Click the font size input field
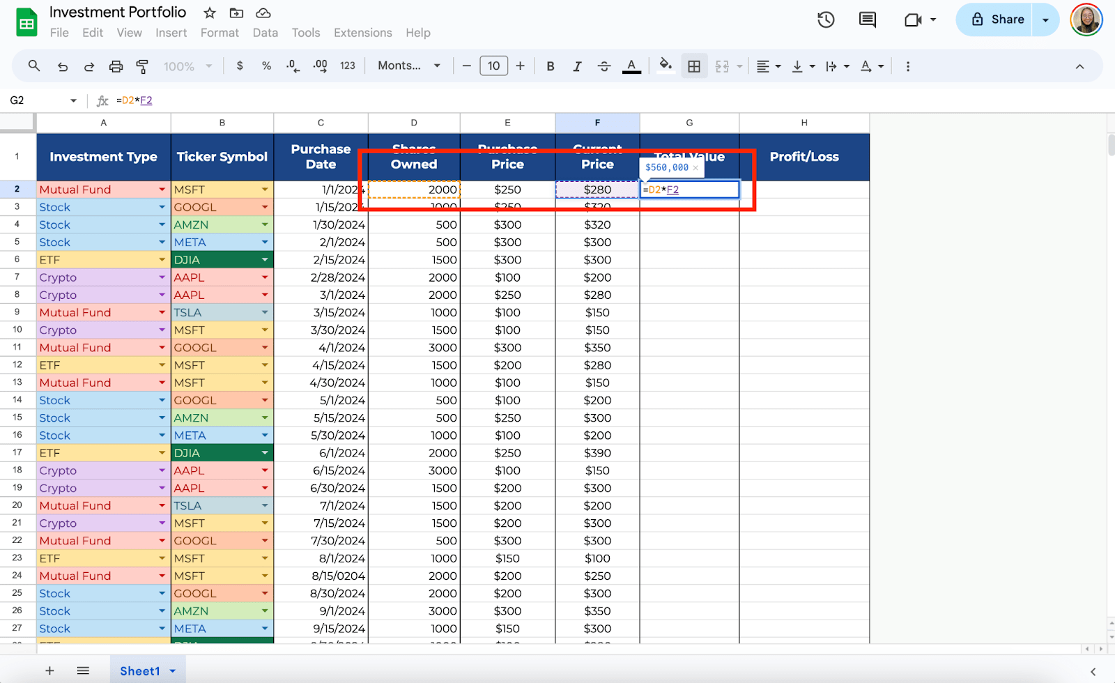This screenshot has width=1115, height=683. coord(493,66)
